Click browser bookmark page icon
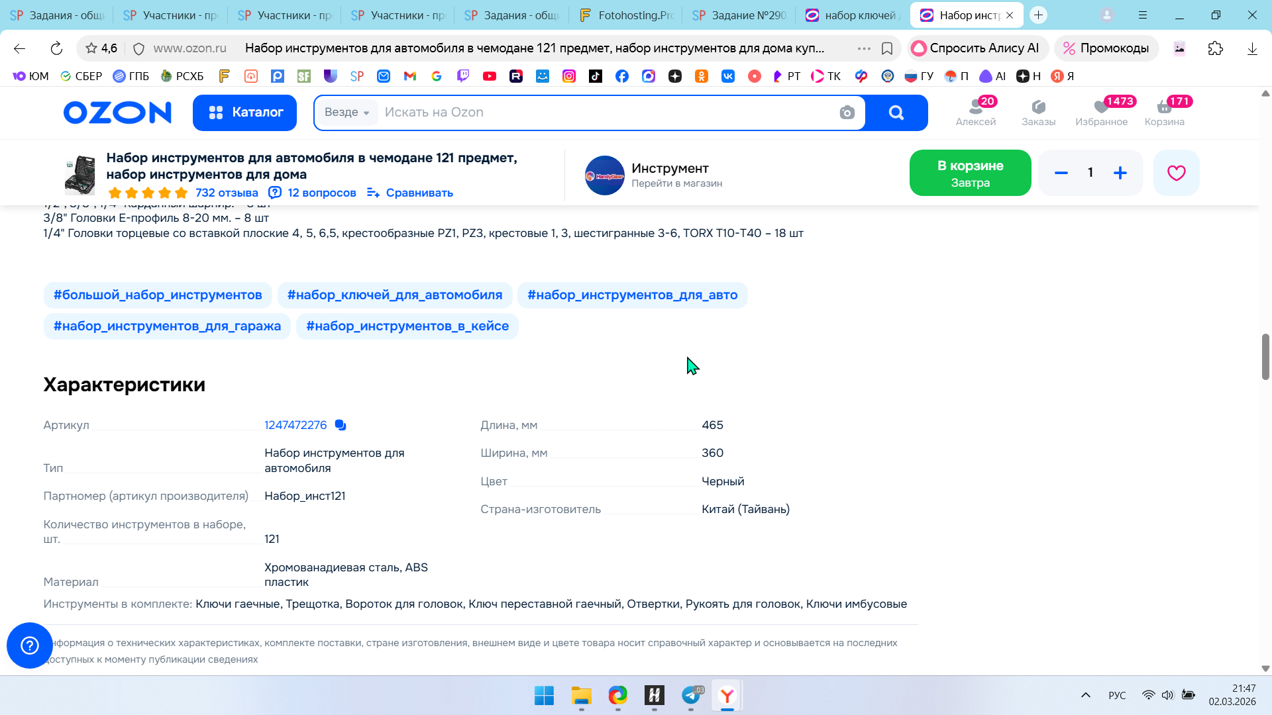 (887, 48)
